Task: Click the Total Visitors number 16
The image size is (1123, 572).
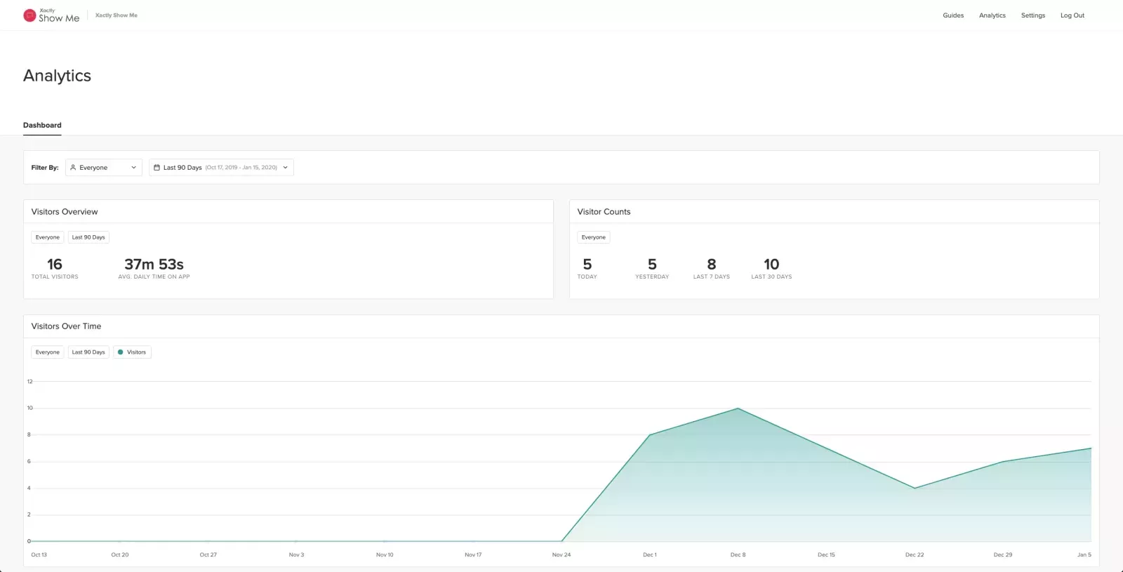Action: 55,265
